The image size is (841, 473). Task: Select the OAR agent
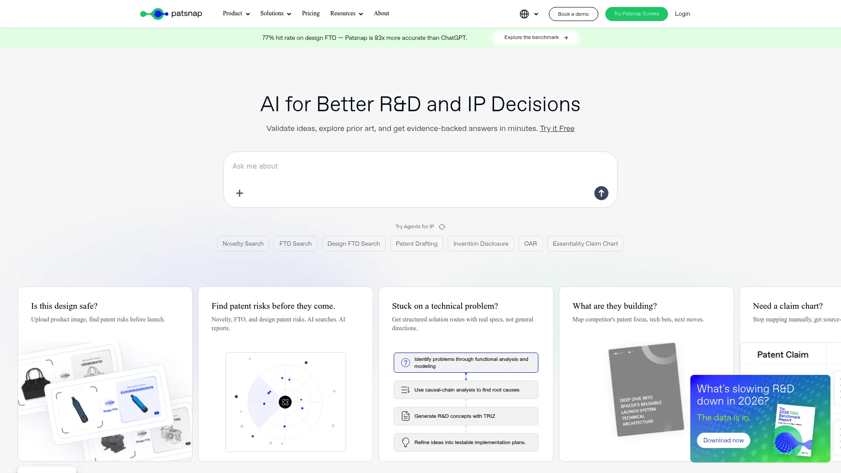tap(530, 244)
